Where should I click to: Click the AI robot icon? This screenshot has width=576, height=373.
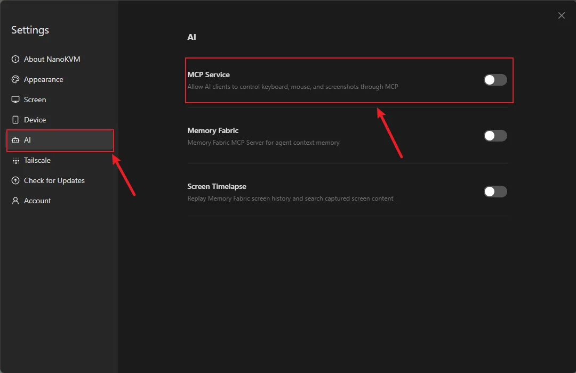[15, 140]
